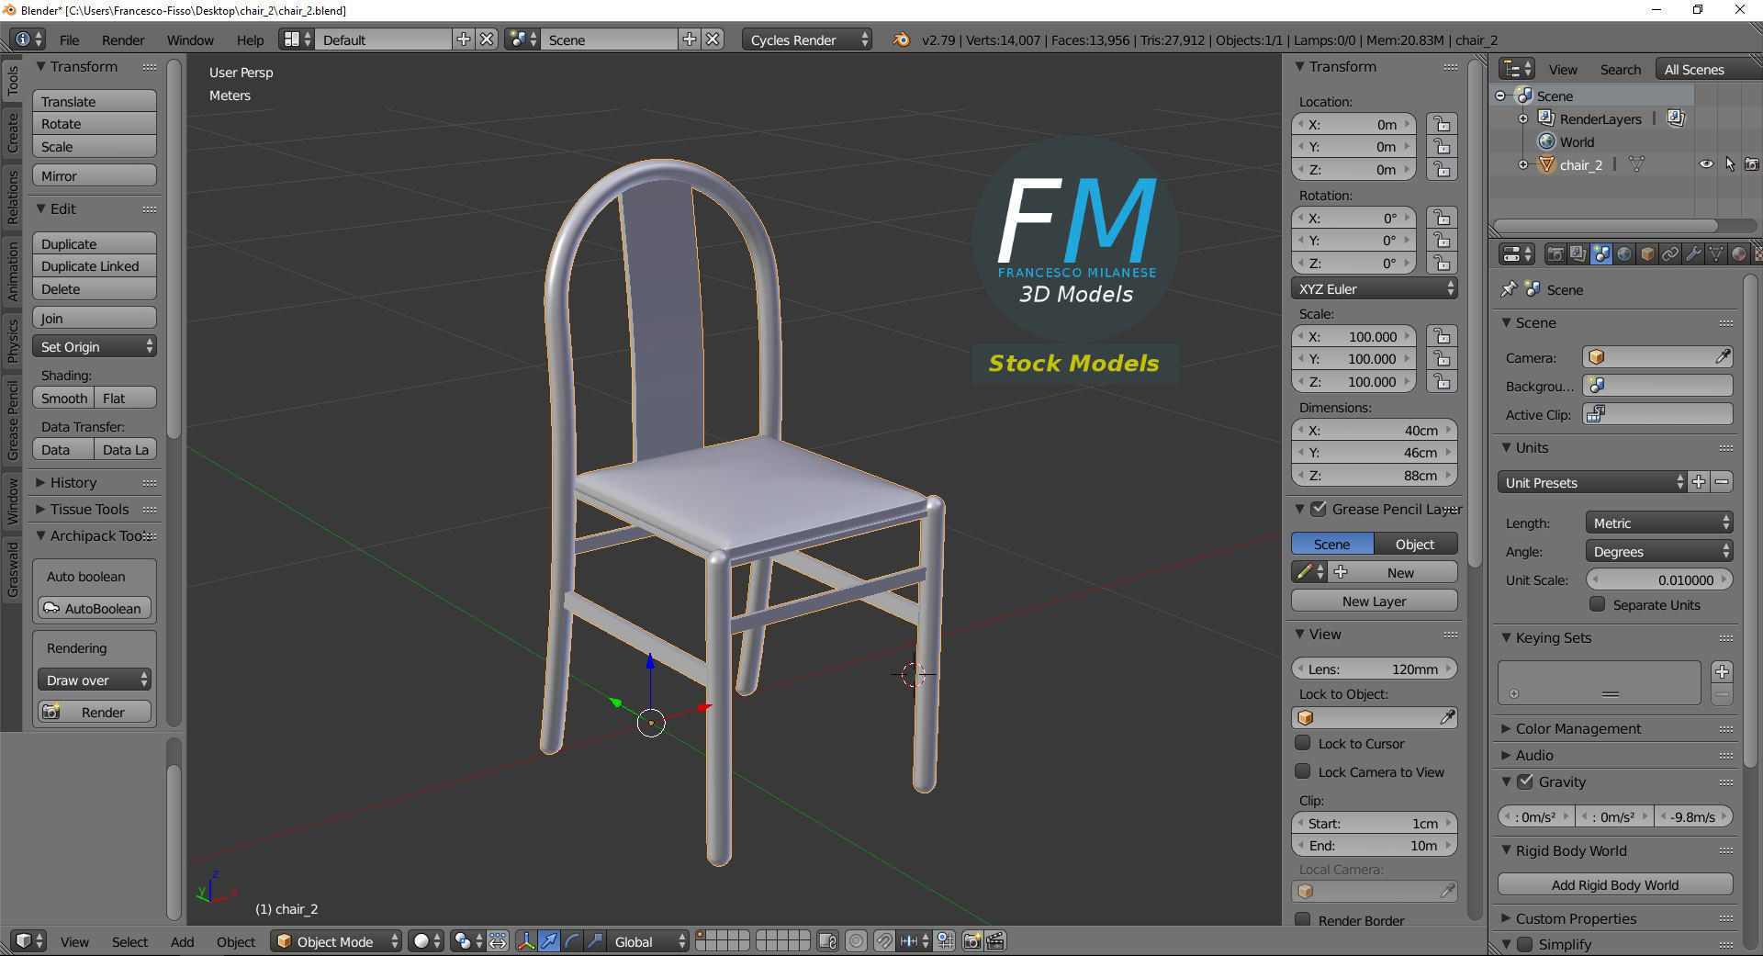Toggle the Gravity checkbox
Image resolution: width=1763 pixels, height=956 pixels.
click(1525, 782)
